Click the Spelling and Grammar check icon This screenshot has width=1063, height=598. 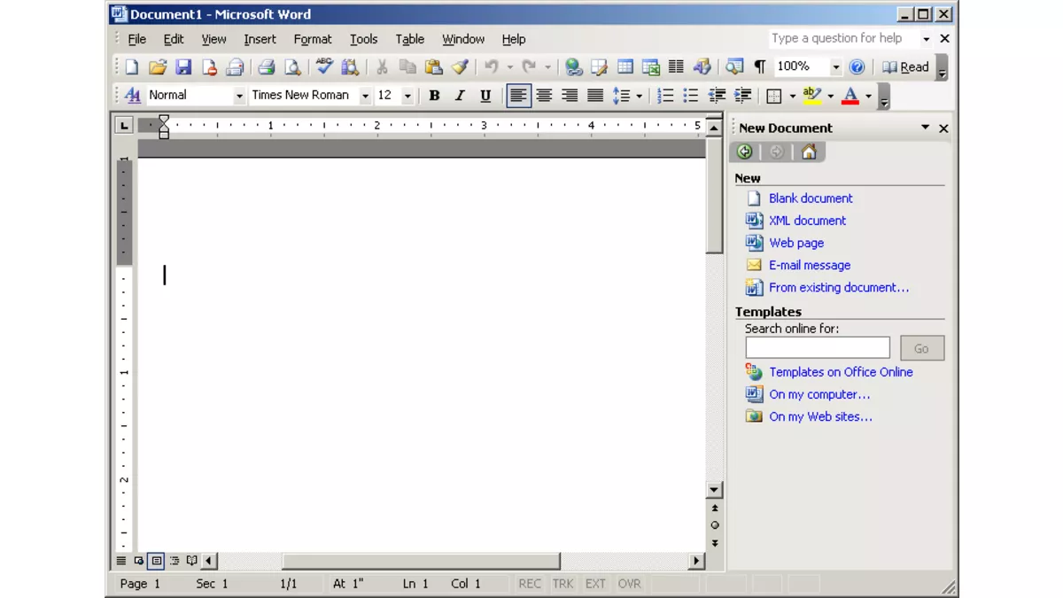click(323, 66)
